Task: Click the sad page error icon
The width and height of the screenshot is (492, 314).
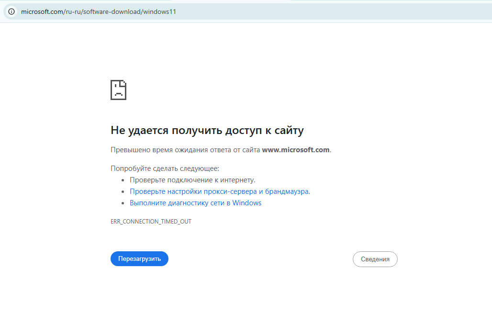Action: 118,90
